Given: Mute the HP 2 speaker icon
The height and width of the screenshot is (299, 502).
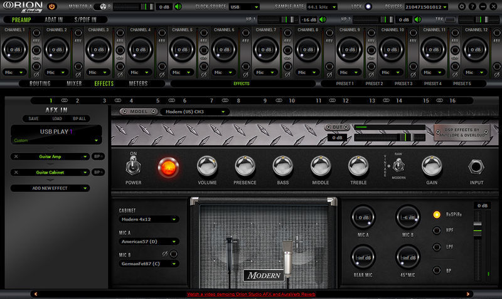Looking at the screenshot, I should [418, 19].
